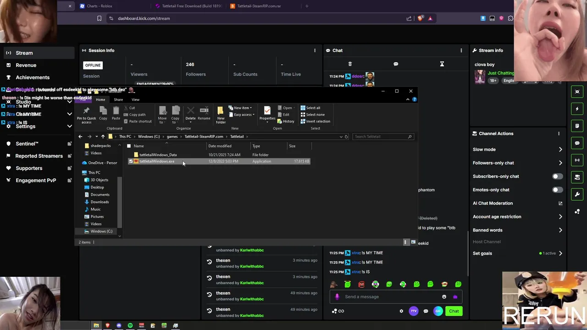Screen dimensions: 587x330
Task: Open Channel Actions three-dot menu
Action: pos(559,134)
